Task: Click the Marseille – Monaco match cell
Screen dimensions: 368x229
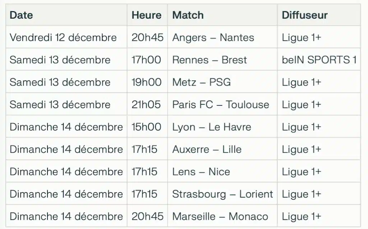Action: coord(220,216)
